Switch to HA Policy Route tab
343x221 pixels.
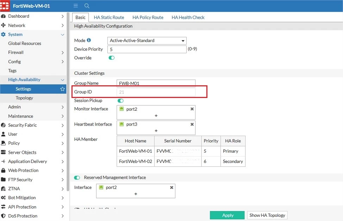point(148,17)
